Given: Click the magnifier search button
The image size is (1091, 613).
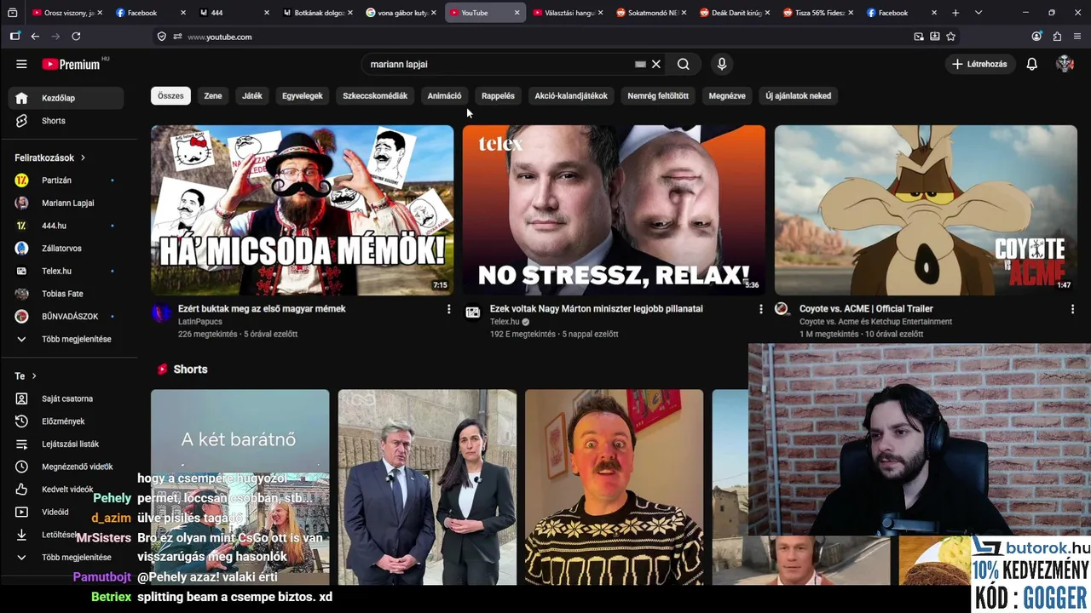Looking at the screenshot, I should coord(683,64).
